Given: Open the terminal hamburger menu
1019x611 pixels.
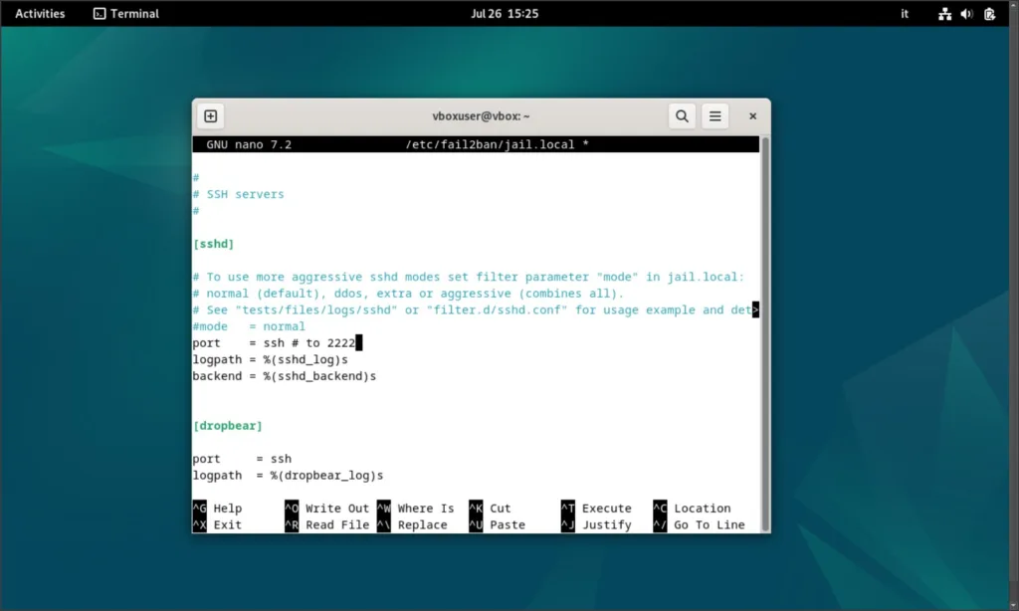Looking at the screenshot, I should (x=714, y=116).
